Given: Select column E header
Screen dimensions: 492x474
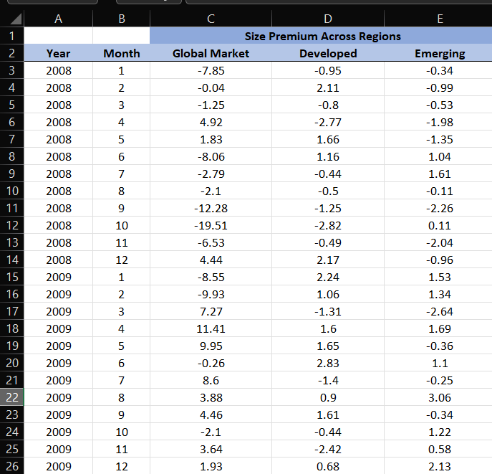Looking at the screenshot, I should tap(440, 19).
